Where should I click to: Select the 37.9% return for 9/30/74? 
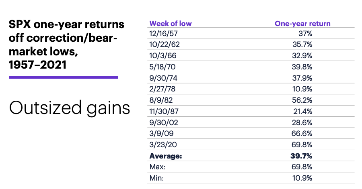[x=302, y=78]
